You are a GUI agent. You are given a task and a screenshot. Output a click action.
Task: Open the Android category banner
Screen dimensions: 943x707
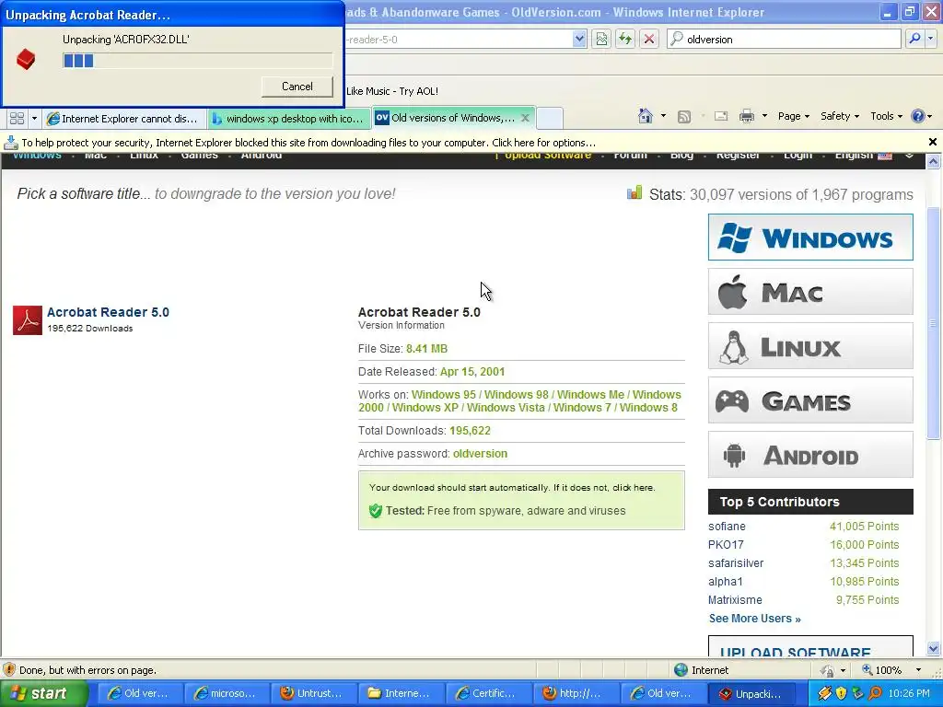[x=810, y=455]
